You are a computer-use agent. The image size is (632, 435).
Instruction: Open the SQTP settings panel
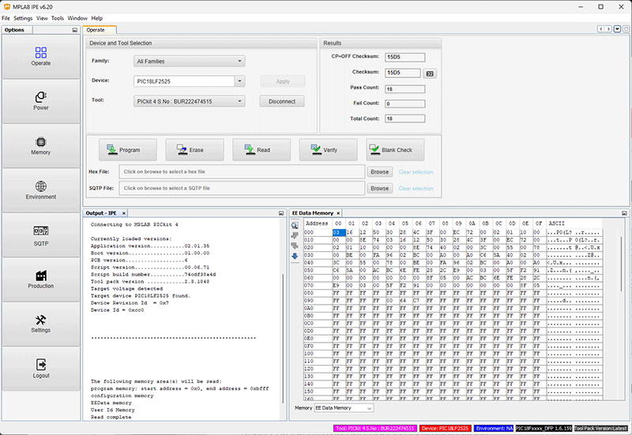tap(41, 235)
